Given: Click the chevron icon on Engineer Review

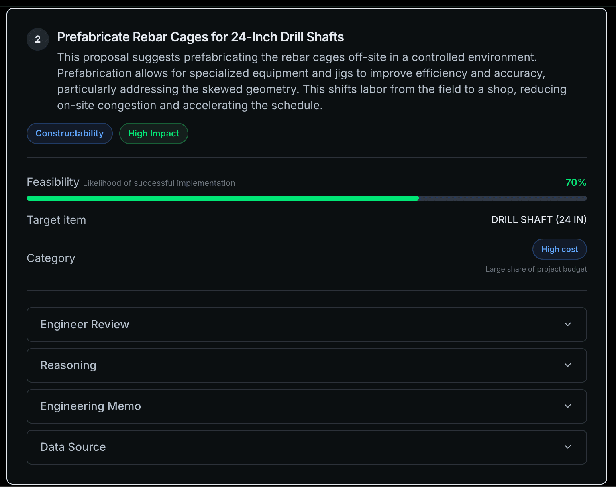Looking at the screenshot, I should point(567,324).
